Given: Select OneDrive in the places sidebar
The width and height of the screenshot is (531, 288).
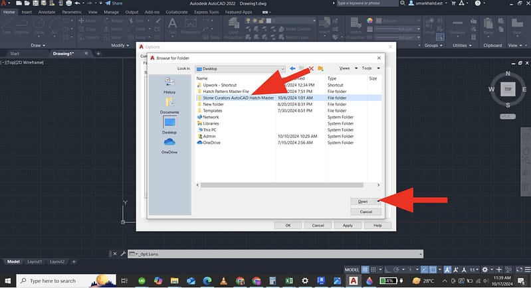Looking at the screenshot, I should coord(169,145).
